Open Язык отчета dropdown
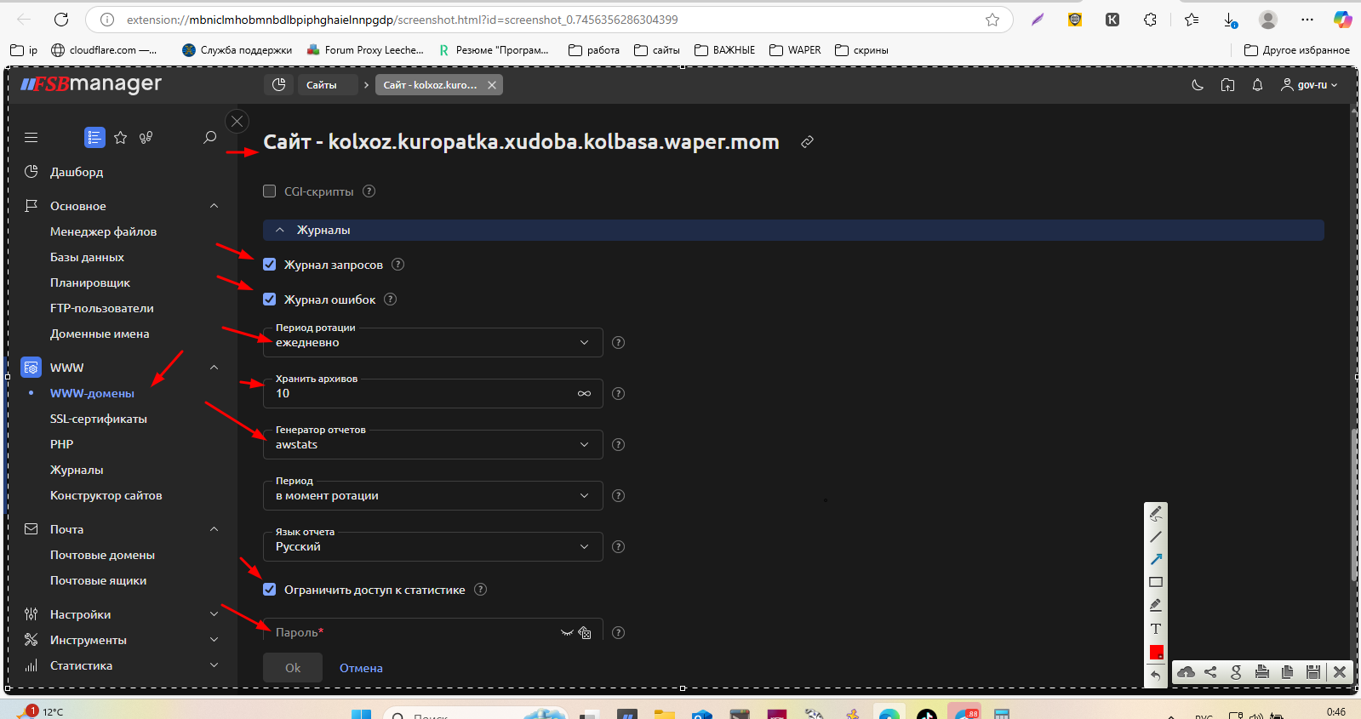The image size is (1361, 719). [x=432, y=547]
